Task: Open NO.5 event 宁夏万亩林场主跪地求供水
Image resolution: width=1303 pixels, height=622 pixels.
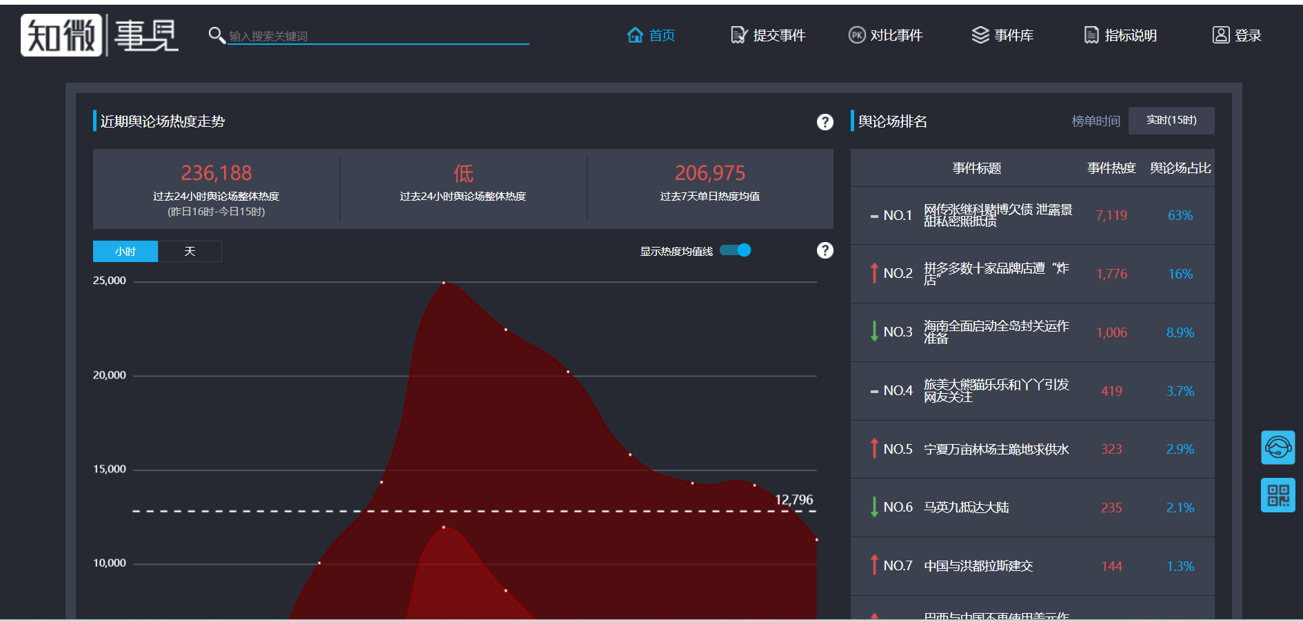Action: (996, 449)
